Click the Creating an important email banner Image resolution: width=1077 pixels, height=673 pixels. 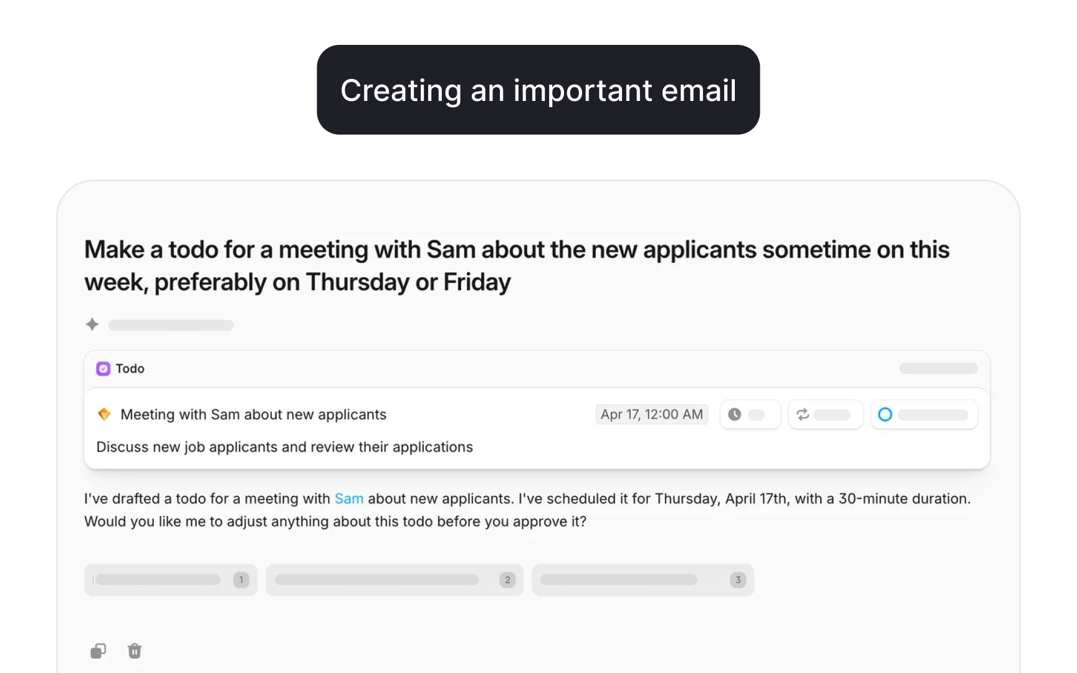[x=538, y=90]
